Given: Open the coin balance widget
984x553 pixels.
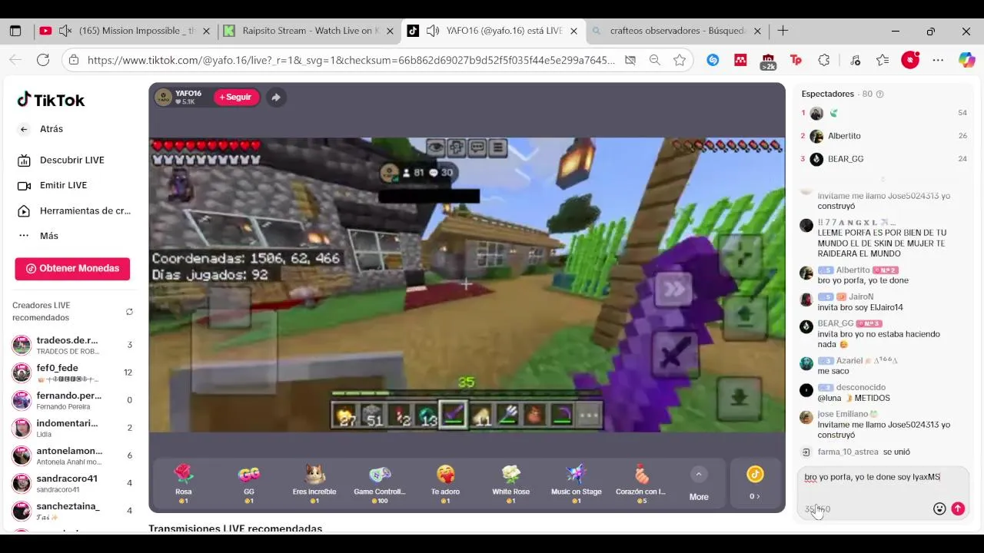Looking at the screenshot, I should point(755,485).
